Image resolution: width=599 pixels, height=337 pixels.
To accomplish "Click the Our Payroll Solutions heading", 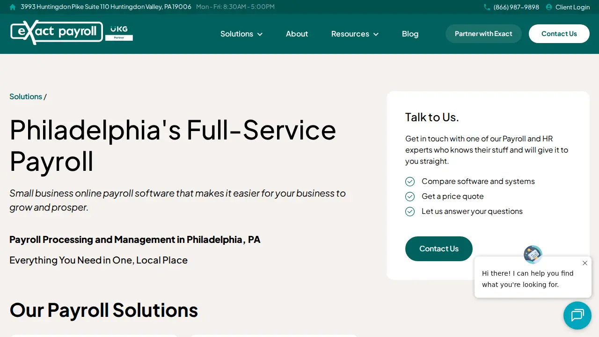I will tap(104, 310).
